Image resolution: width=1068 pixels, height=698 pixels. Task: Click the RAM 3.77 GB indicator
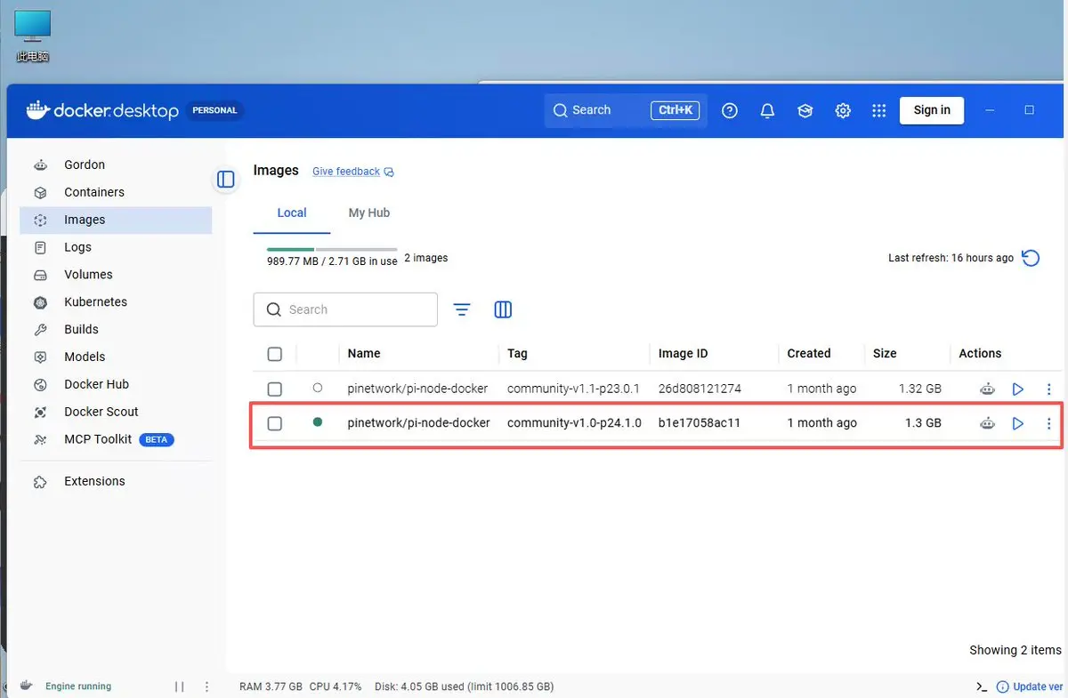coord(271,686)
